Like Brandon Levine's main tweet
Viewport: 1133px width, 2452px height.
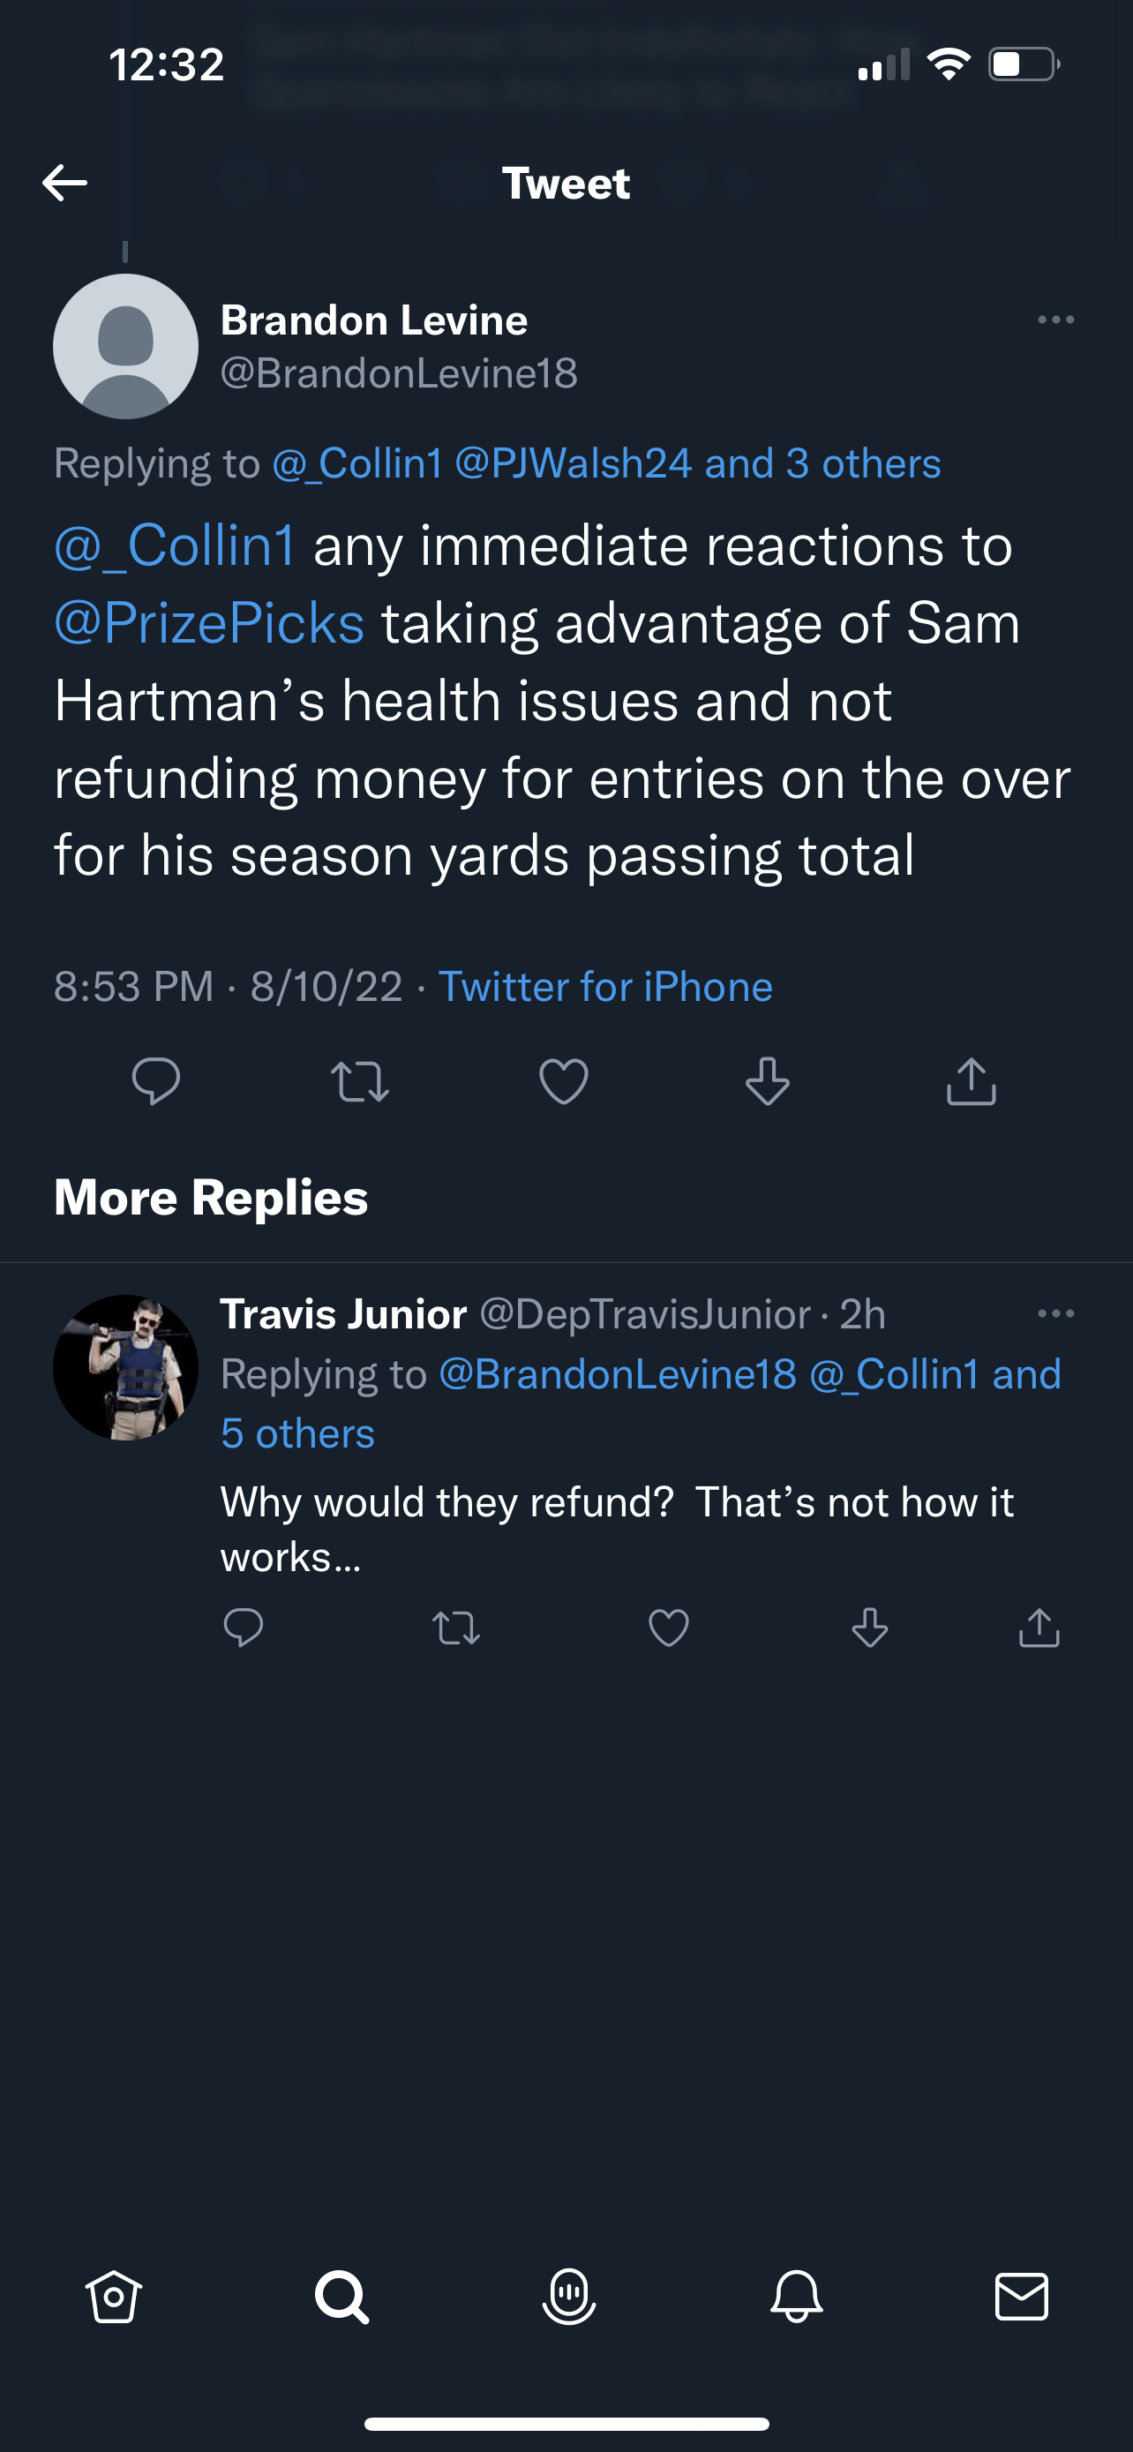click(x=563, y=1081)
